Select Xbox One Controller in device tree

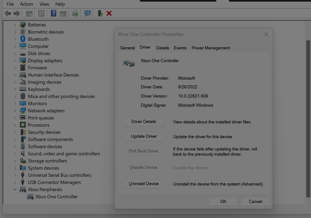57,197
